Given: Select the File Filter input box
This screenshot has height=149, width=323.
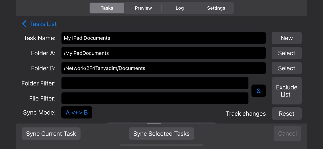Looking at the screenshot, I should coord(155,98).
